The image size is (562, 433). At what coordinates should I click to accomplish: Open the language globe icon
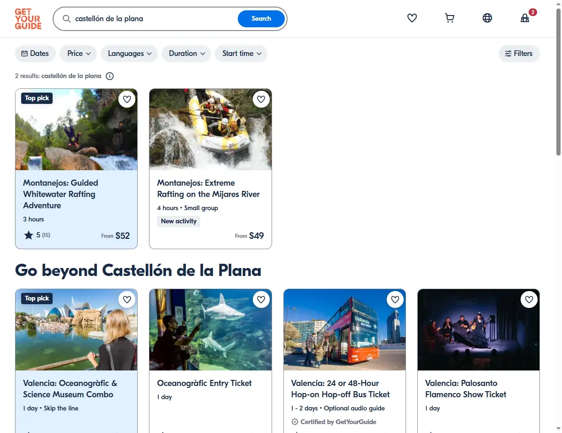487,18
